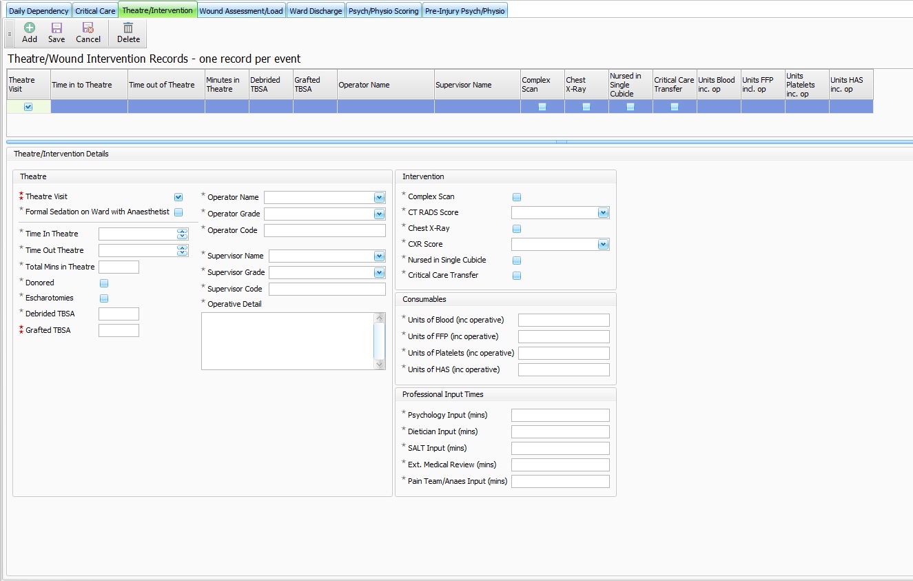Click the Cancel icon in toolbar
Viewport: 913px width, 581px height.
point(88,28)
